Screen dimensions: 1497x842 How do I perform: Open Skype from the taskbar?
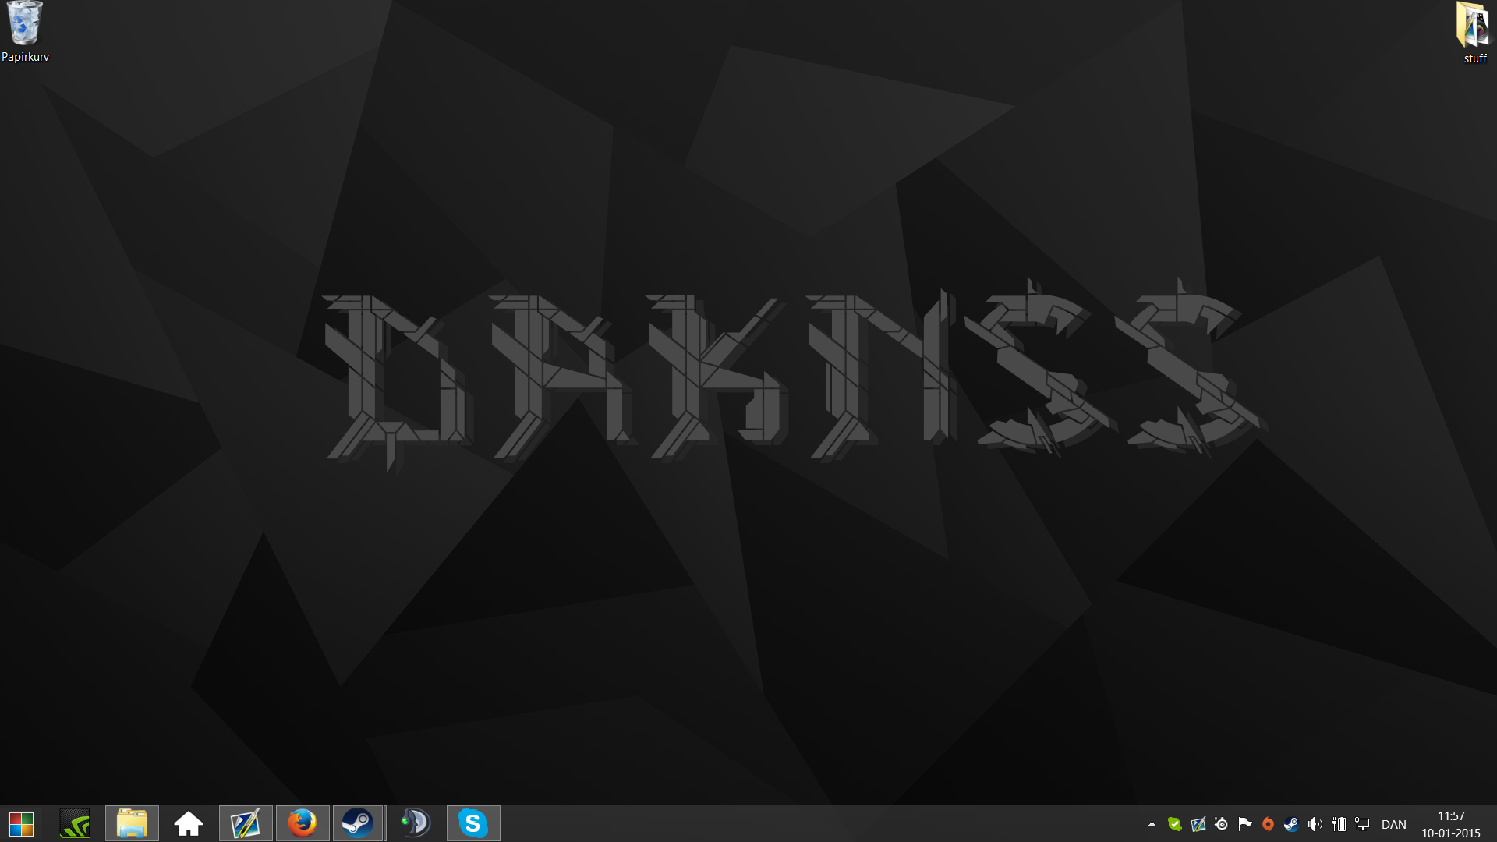472,823
